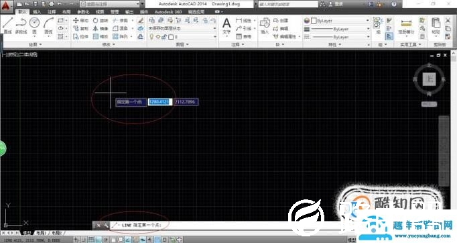Image resolution: width=457 pixels, height=243 pixels.
Task: Toggle Grid display in the status bar
Action: coord(91,240)
